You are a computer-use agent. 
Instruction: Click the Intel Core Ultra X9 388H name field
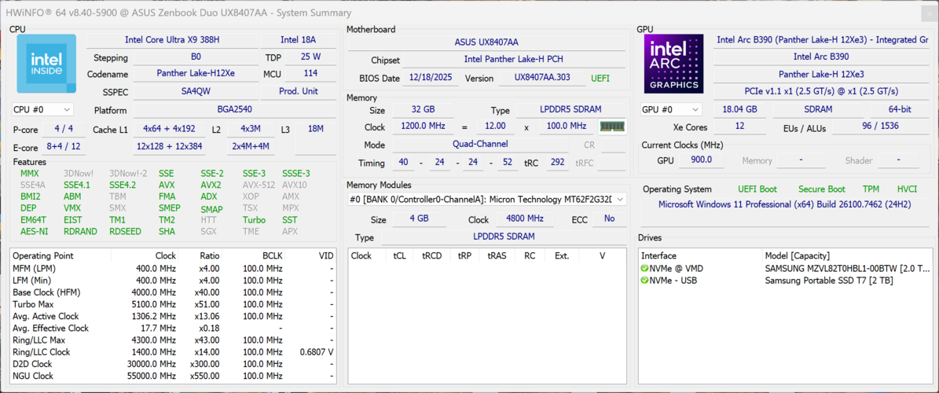[172, 39]
